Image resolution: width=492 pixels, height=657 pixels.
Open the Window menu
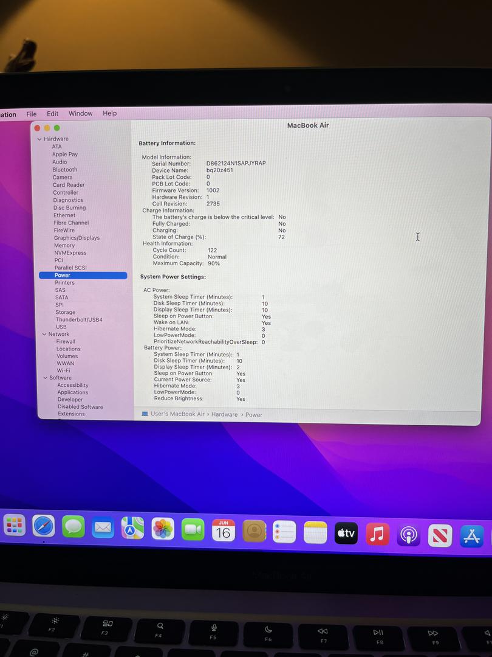coord(80,113)
